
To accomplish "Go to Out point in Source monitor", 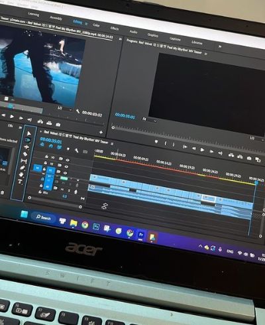I will tap(29, 119).
